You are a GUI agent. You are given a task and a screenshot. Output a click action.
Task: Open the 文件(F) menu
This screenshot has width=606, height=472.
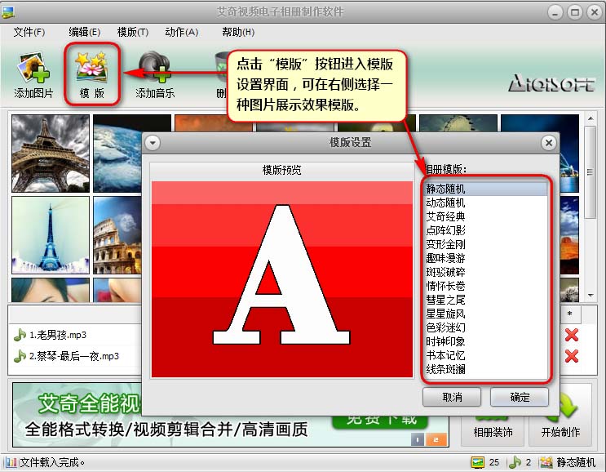click(29, 32)
